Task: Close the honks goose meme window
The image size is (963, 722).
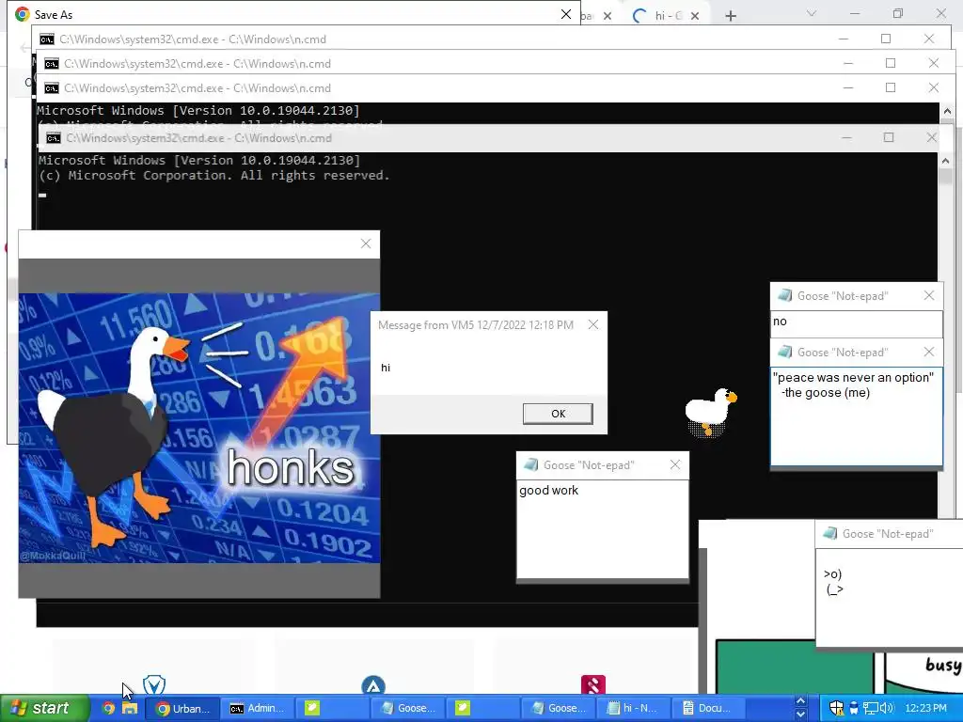Action: pyautogui.click(x=366, y=243)
